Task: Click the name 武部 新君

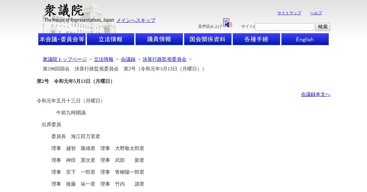Action: (x=130, y=160)
